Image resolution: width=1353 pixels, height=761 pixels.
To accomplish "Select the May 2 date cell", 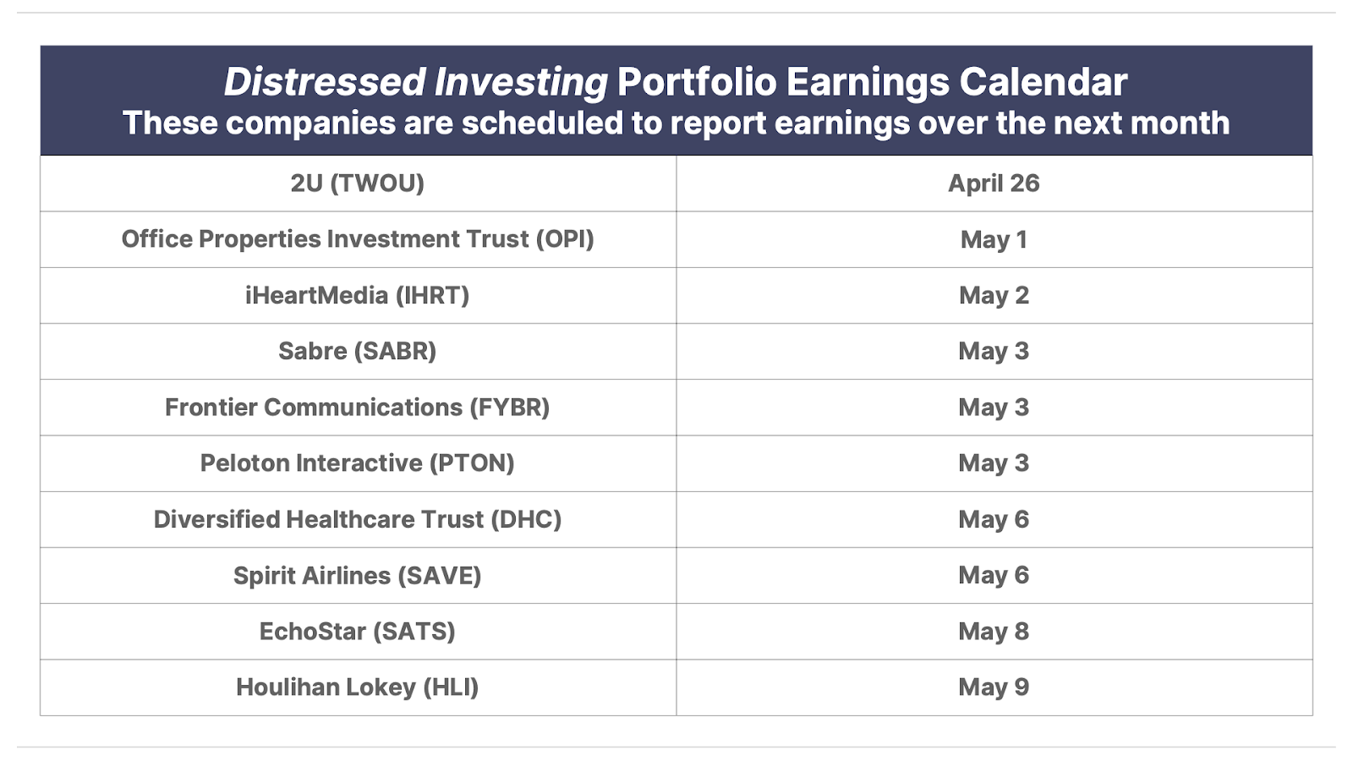I will (994, 295).
